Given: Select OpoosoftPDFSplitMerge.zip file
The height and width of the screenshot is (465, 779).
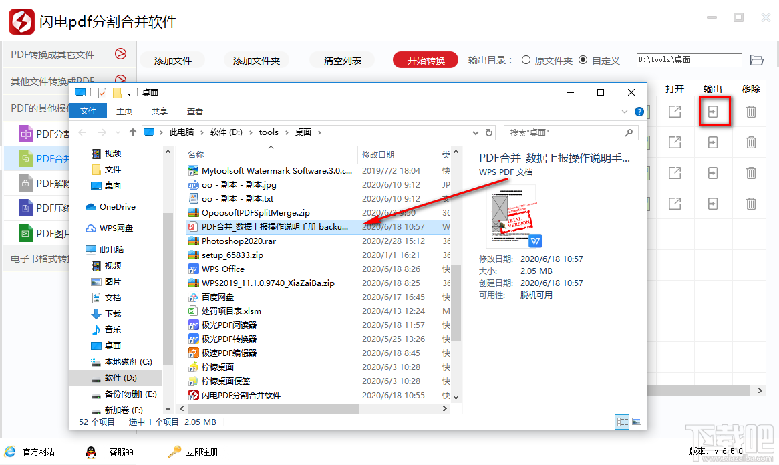Looking at the screenshot, I should tap(255, 212).
